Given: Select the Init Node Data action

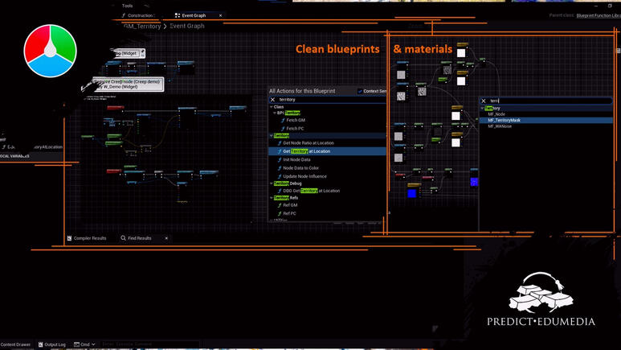Looking at the screenshot, I should point(296,159).
